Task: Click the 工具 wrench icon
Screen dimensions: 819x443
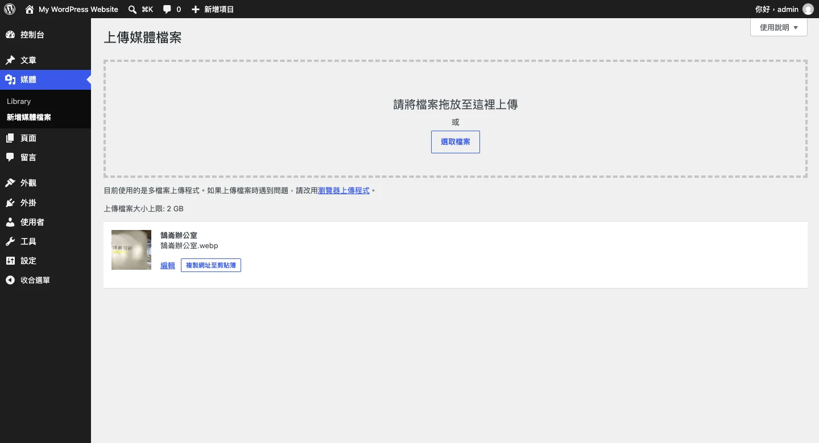Action: click(10, 241)
